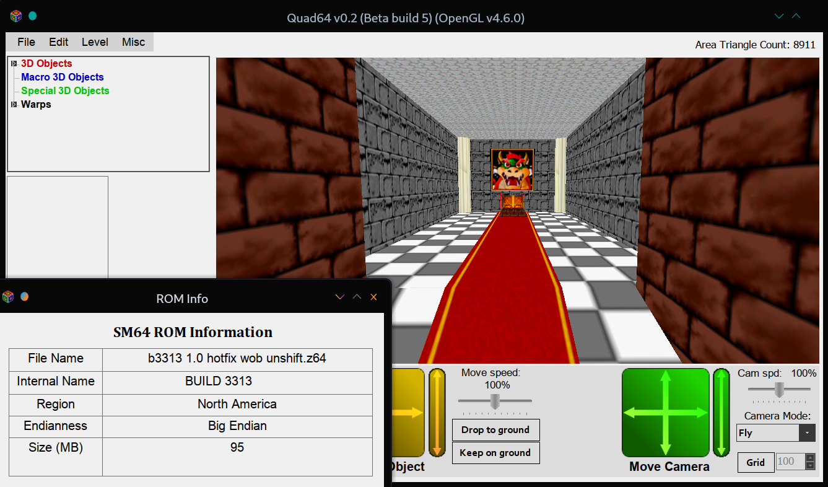This screenshot has height=487, width=828.
Task: Adjust the Cam spd slider
Action: [x=779, y=390]
